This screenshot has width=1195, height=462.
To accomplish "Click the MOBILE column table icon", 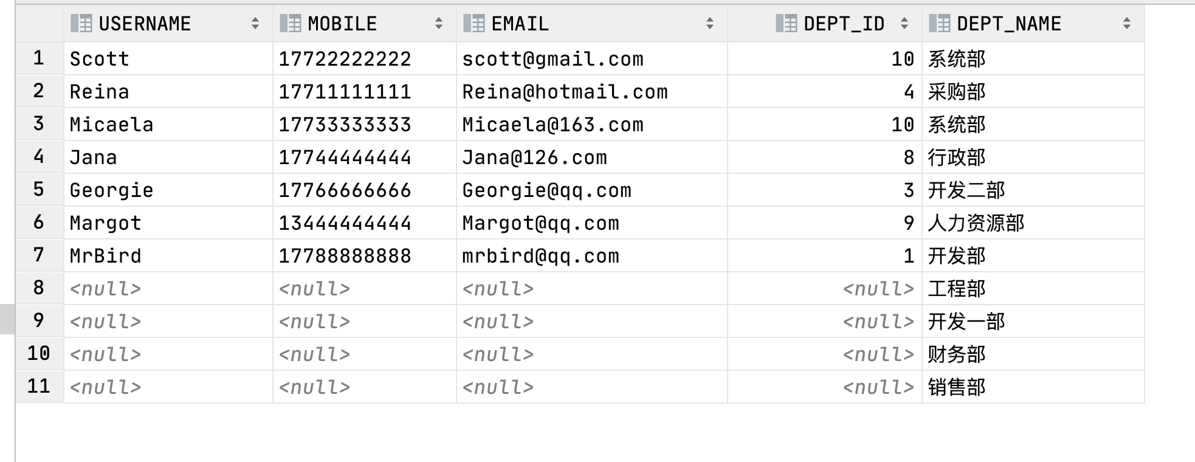I will (291, 24).
